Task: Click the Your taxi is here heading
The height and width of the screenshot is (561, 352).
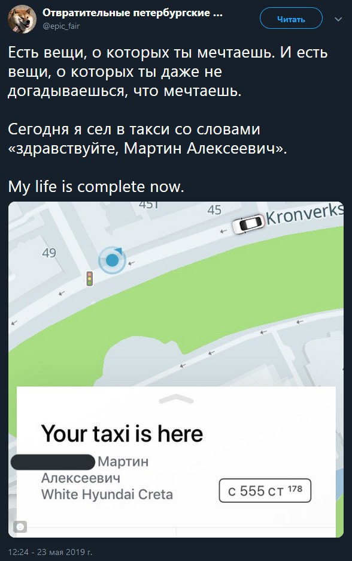Action: 122,434
